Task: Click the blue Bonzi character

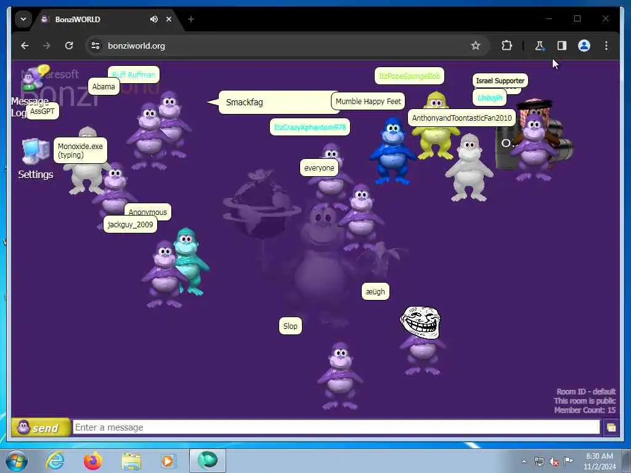Action: point(392,152)
